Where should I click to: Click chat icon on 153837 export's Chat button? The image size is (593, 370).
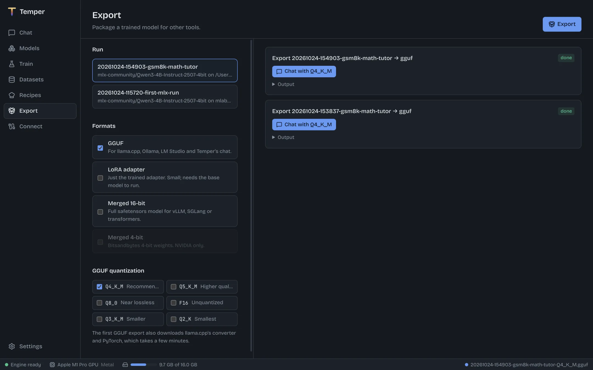coord(279,125)
